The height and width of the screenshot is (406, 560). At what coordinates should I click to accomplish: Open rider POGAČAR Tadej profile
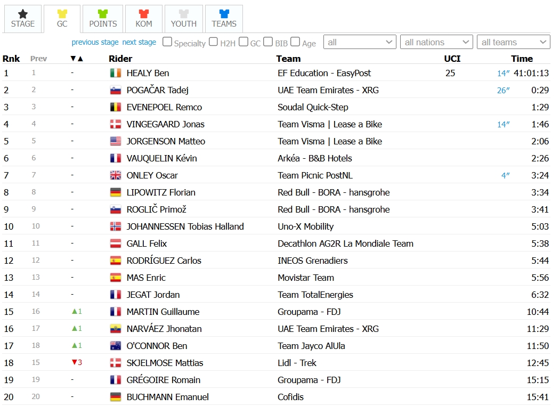pyautogui.click(x=158, y=91)
